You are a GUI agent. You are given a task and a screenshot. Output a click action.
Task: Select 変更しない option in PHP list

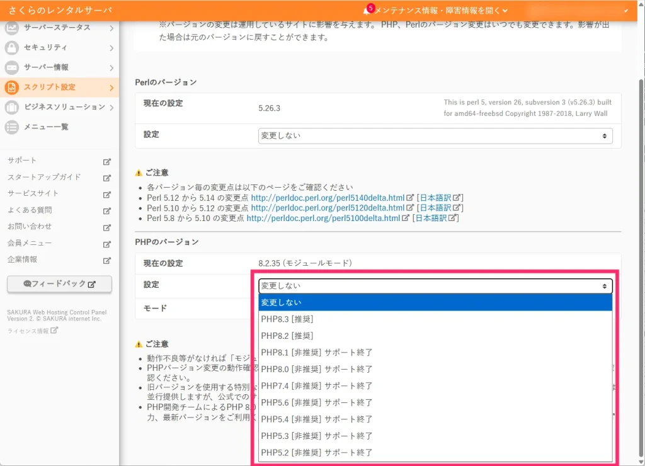435,302
